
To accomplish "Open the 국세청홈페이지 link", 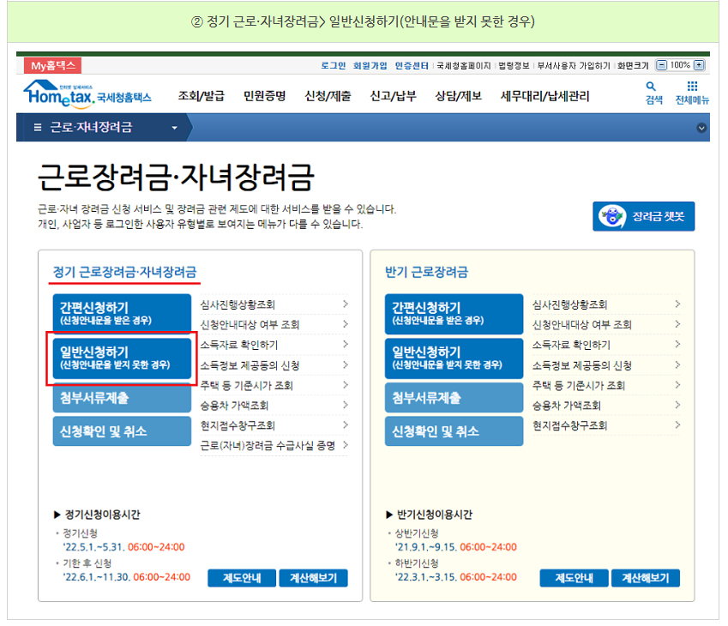I will 463,65.
